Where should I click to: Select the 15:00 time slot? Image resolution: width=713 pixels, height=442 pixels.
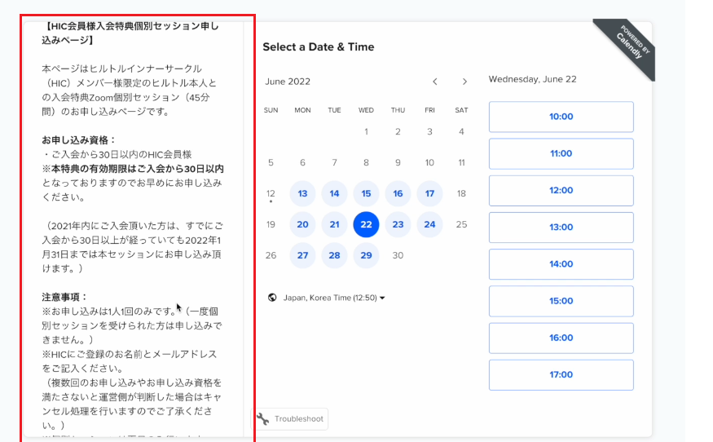tap(561, 302)
